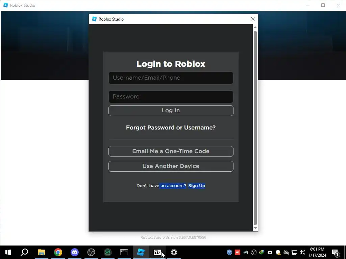346x259 pixels.
Task: Open the Forgot Password or Username link
Action: point(171,127)
